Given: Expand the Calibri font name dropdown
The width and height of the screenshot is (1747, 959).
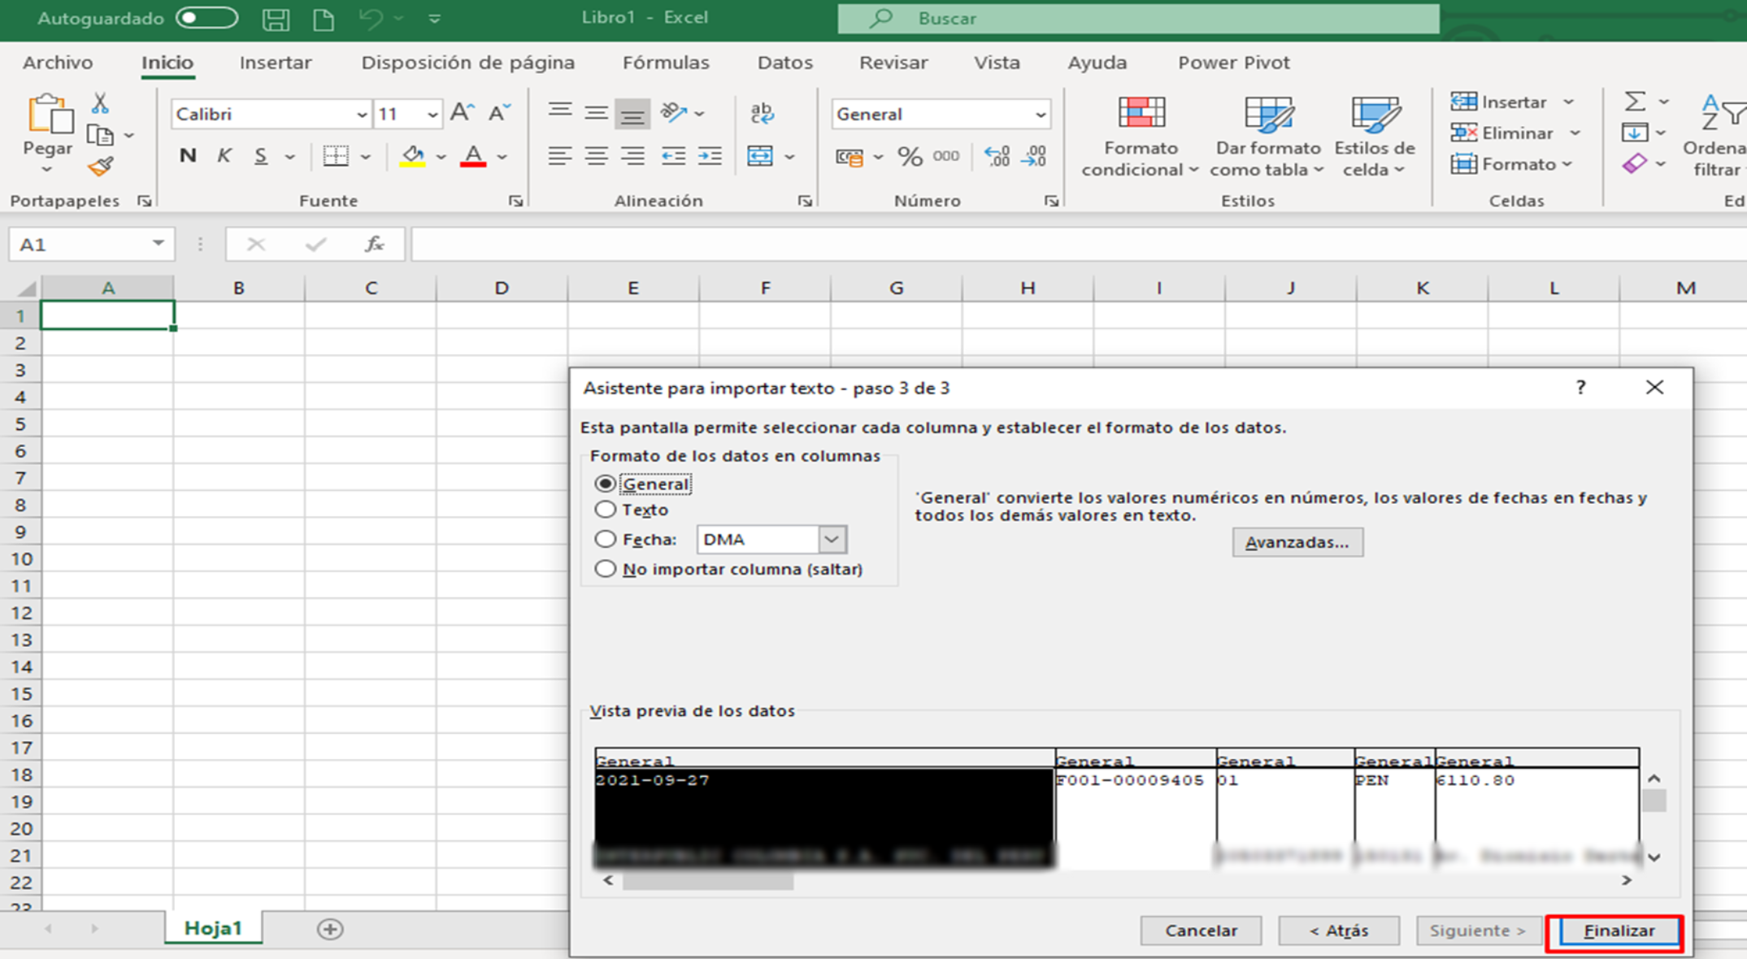Looking at the screenshot, I should [x=361, y=115].
